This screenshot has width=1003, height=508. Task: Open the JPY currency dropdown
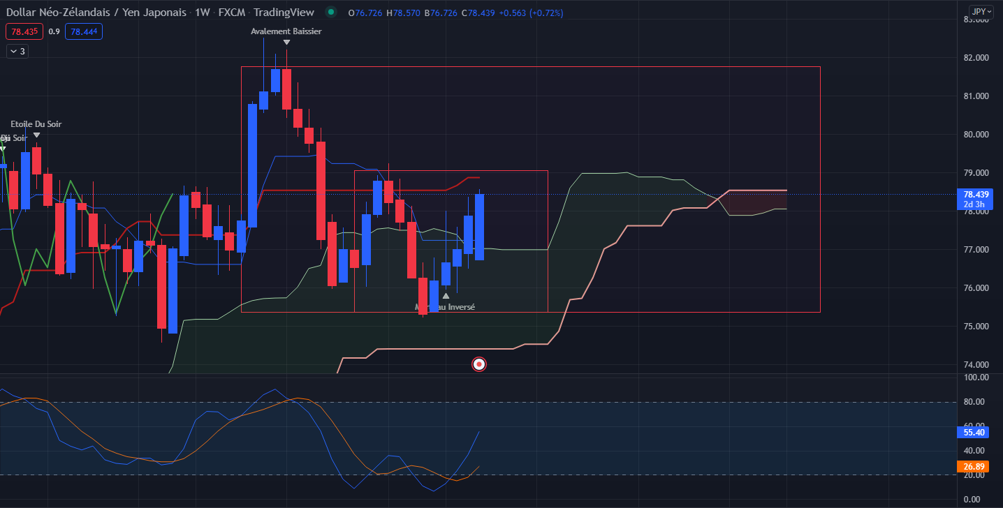(981, 12)
